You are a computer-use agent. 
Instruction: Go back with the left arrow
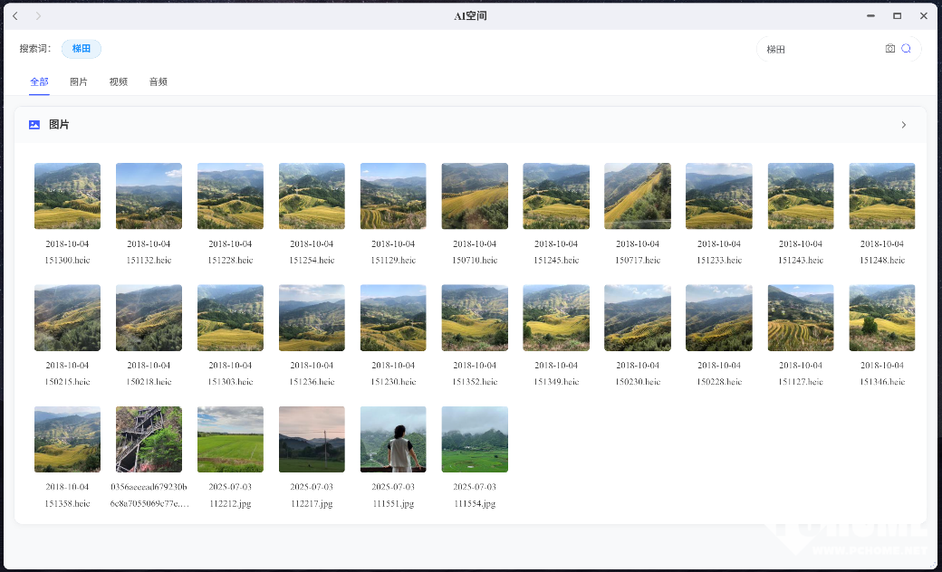(15, 16)
